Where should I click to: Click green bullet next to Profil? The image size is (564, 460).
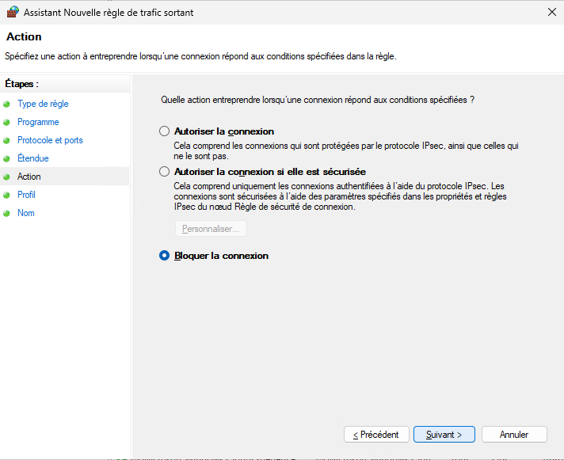click(x=7, y=195)
